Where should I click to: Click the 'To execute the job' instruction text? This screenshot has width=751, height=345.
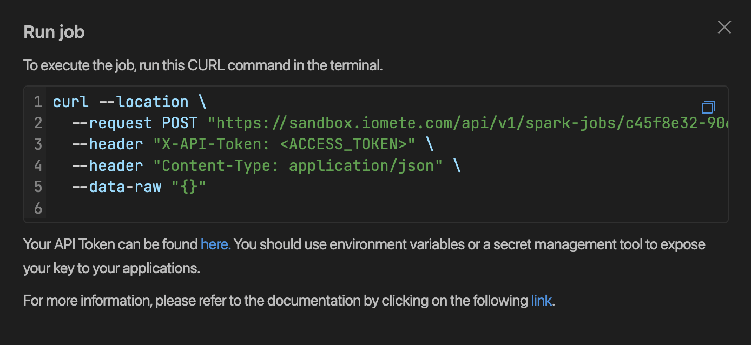coord(203,65)
